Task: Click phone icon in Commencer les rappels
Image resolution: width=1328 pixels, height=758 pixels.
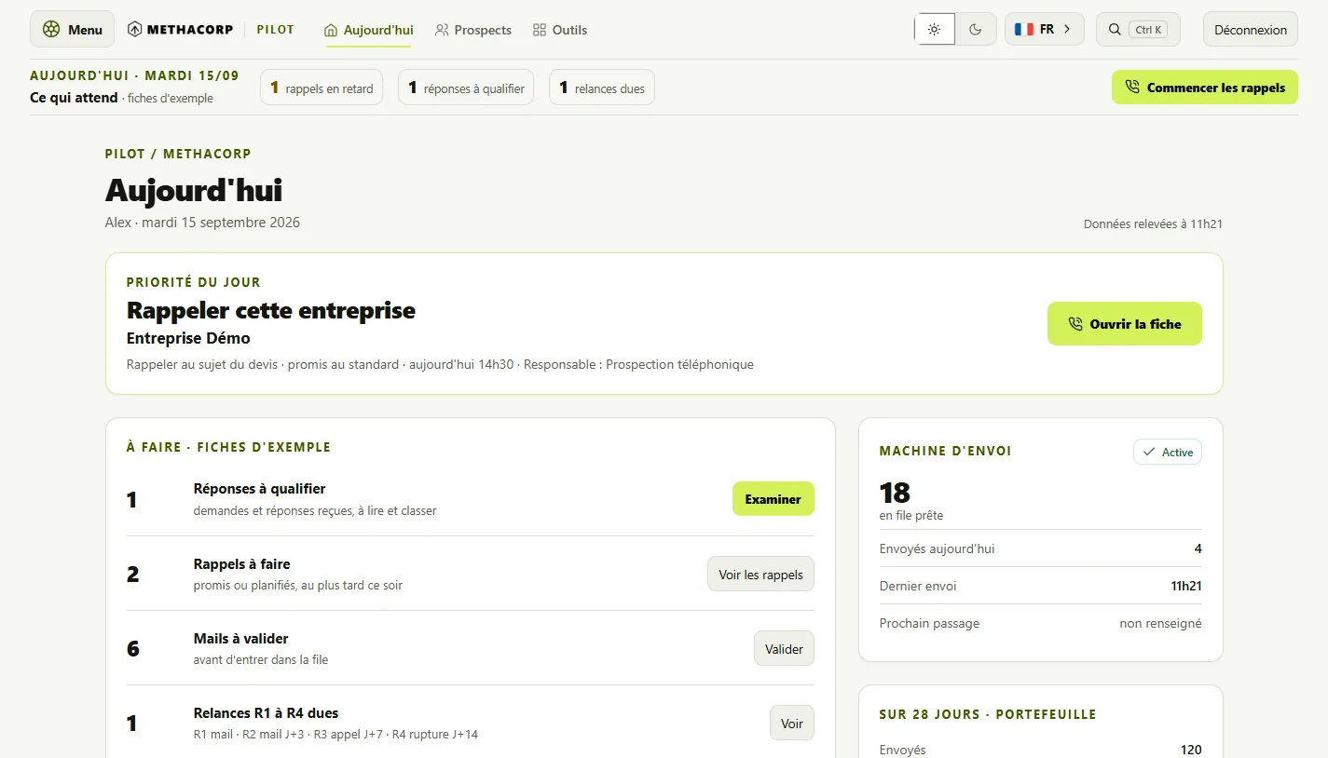Action: tap(1132, 88)
